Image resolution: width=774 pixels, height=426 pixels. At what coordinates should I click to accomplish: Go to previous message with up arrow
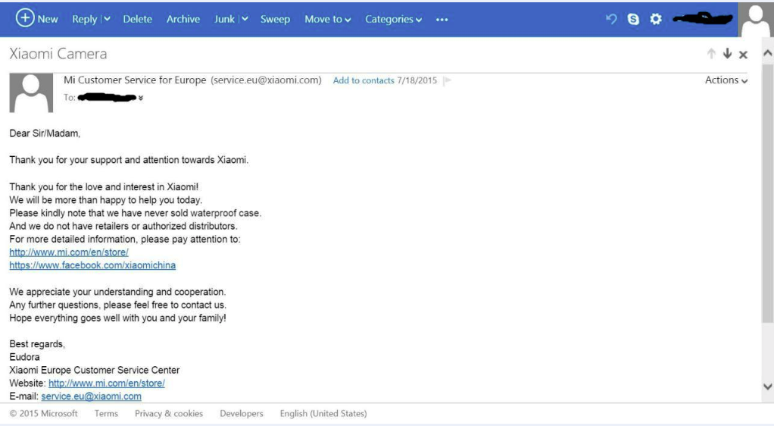(711, 53)
